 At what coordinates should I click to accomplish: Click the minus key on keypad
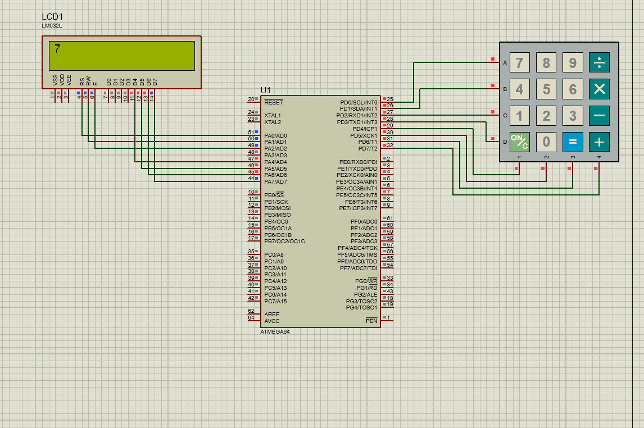pyautogui.click(x=599, y=116)
